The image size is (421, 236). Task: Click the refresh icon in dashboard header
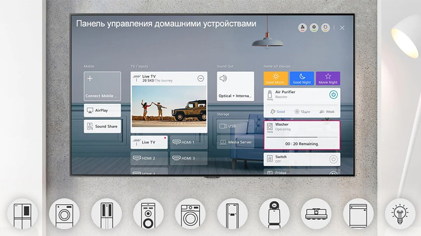(326, 28)
